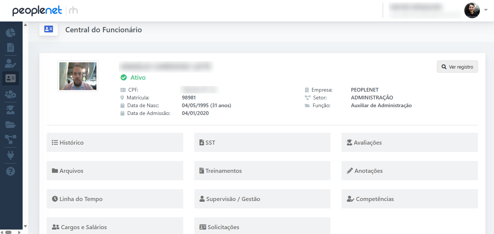Click the Central do Funcionário title
The image size is (494, 234).
pyautogui.click(x=103, y=30)
